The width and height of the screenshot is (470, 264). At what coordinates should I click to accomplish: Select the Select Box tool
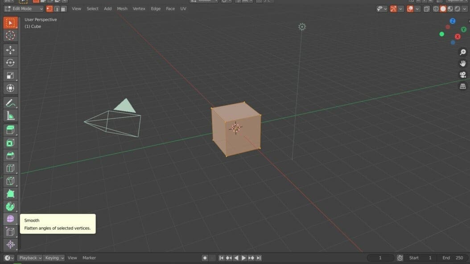(10, 23)
